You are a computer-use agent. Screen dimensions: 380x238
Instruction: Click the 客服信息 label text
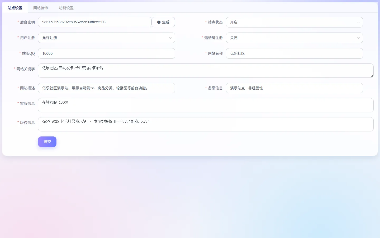tap(27, 104)
